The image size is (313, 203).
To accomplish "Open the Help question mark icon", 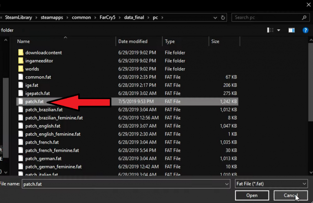I will coord(305,30).
